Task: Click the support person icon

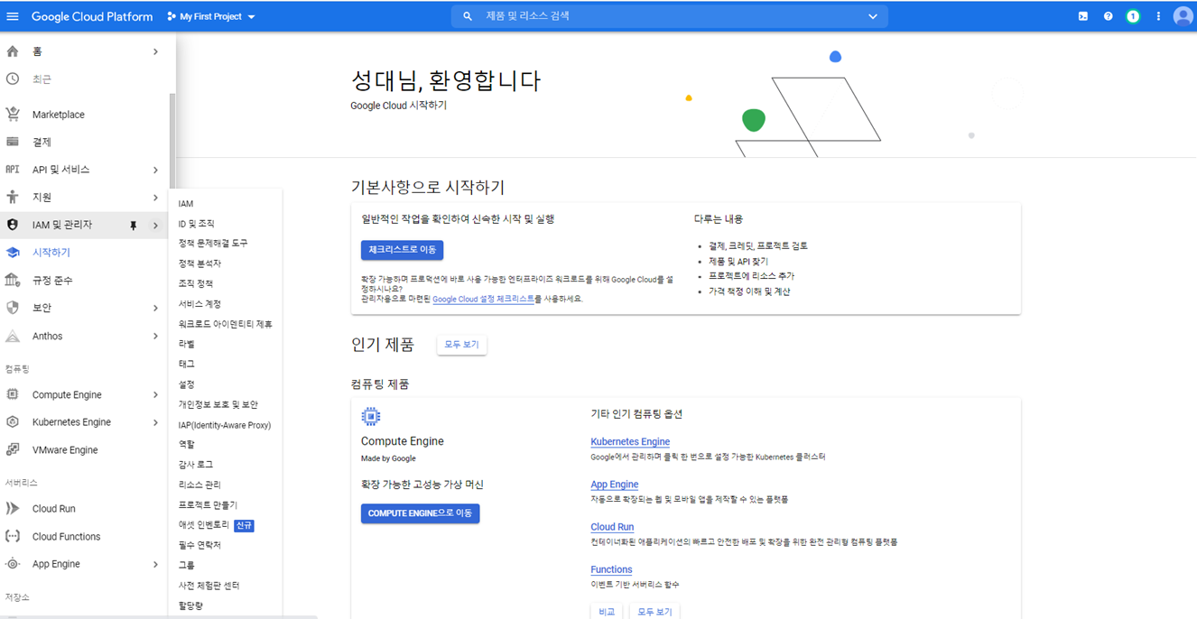Action: coord(13,197)
